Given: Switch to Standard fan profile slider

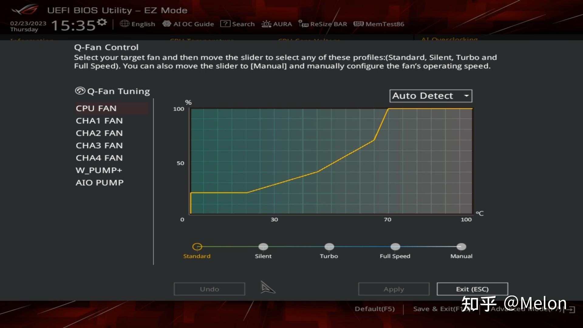Looking at the screenshot, I should (x=197, y=246).
